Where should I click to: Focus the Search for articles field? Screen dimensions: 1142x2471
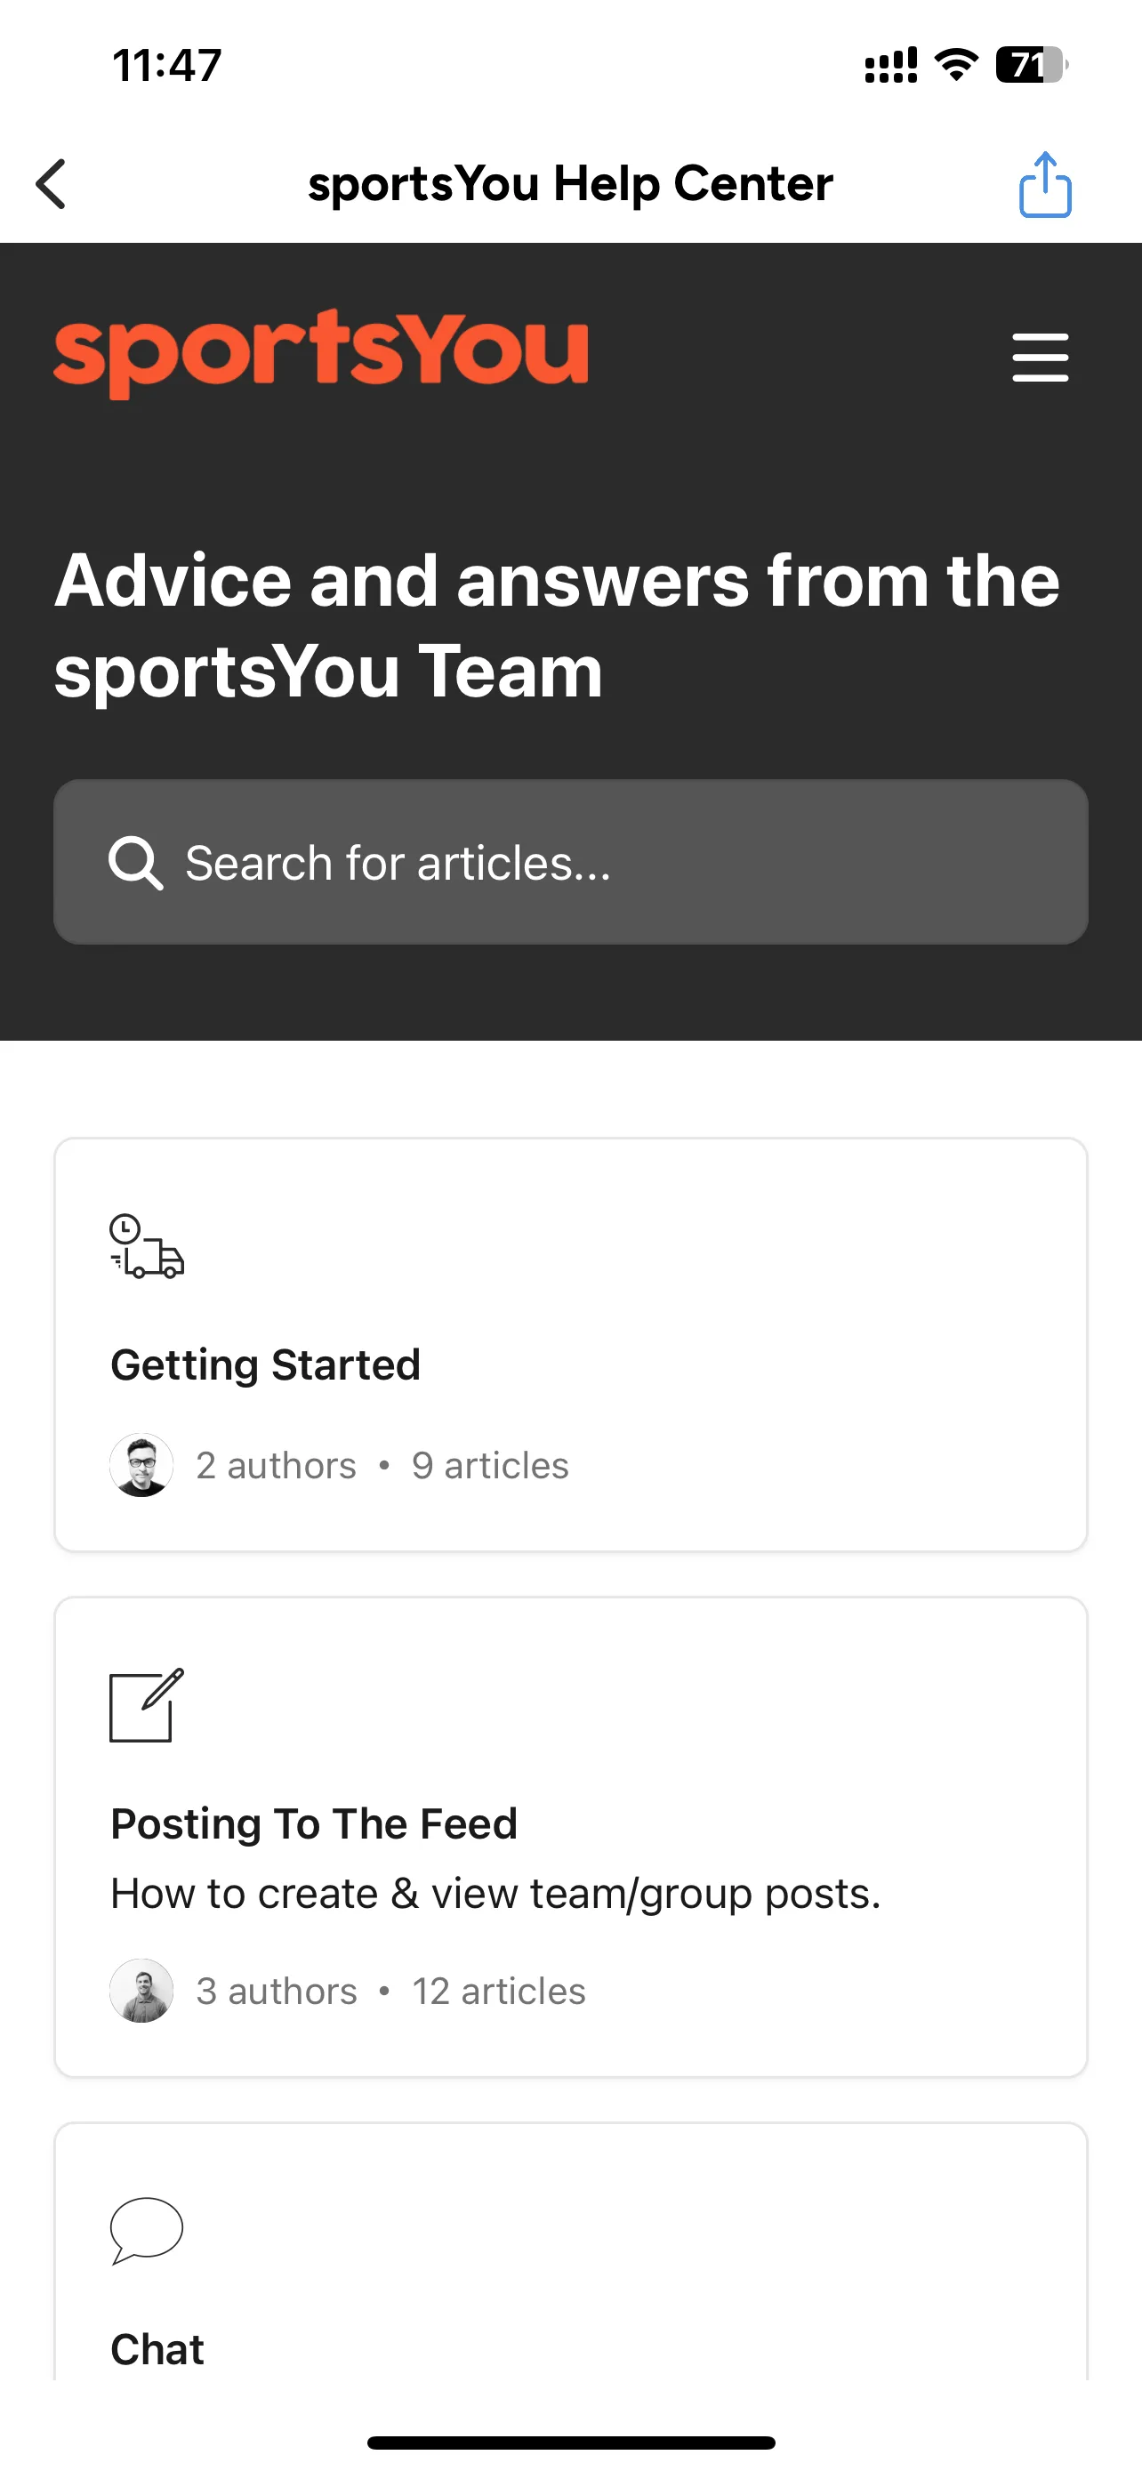point(570,861)
